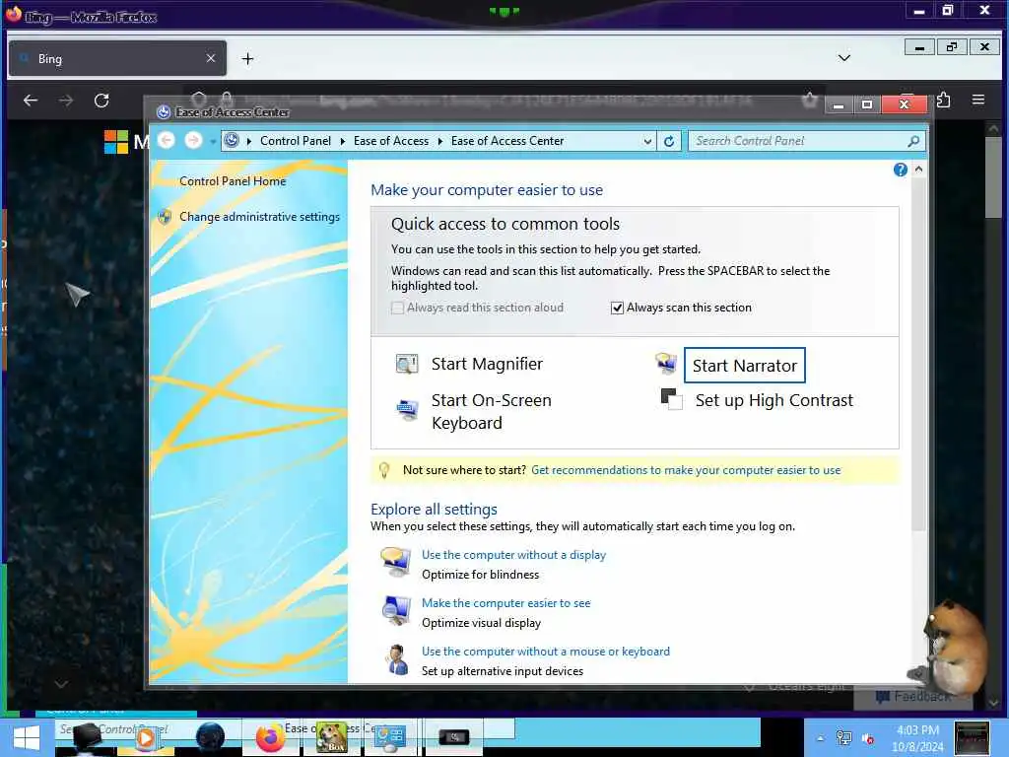
Task: Go forward in the Control Panel window
Action: coord(193,140)
